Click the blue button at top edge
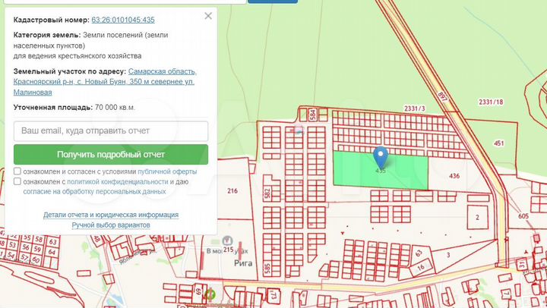The image size is (547, 308). (x=273, y=2)
